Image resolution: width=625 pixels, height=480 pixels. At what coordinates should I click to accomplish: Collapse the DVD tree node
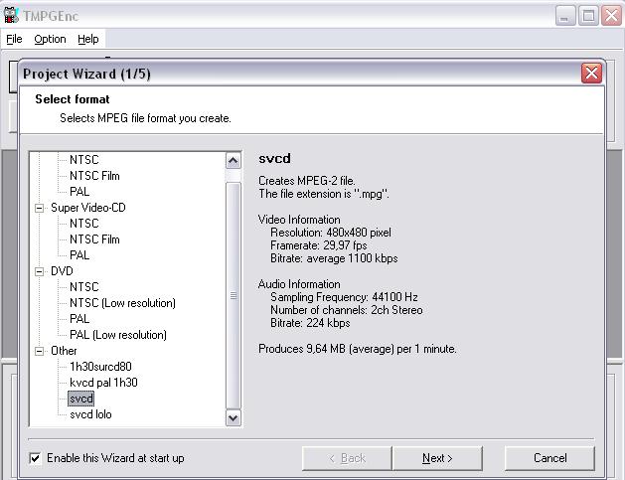(x=39, y=271)
